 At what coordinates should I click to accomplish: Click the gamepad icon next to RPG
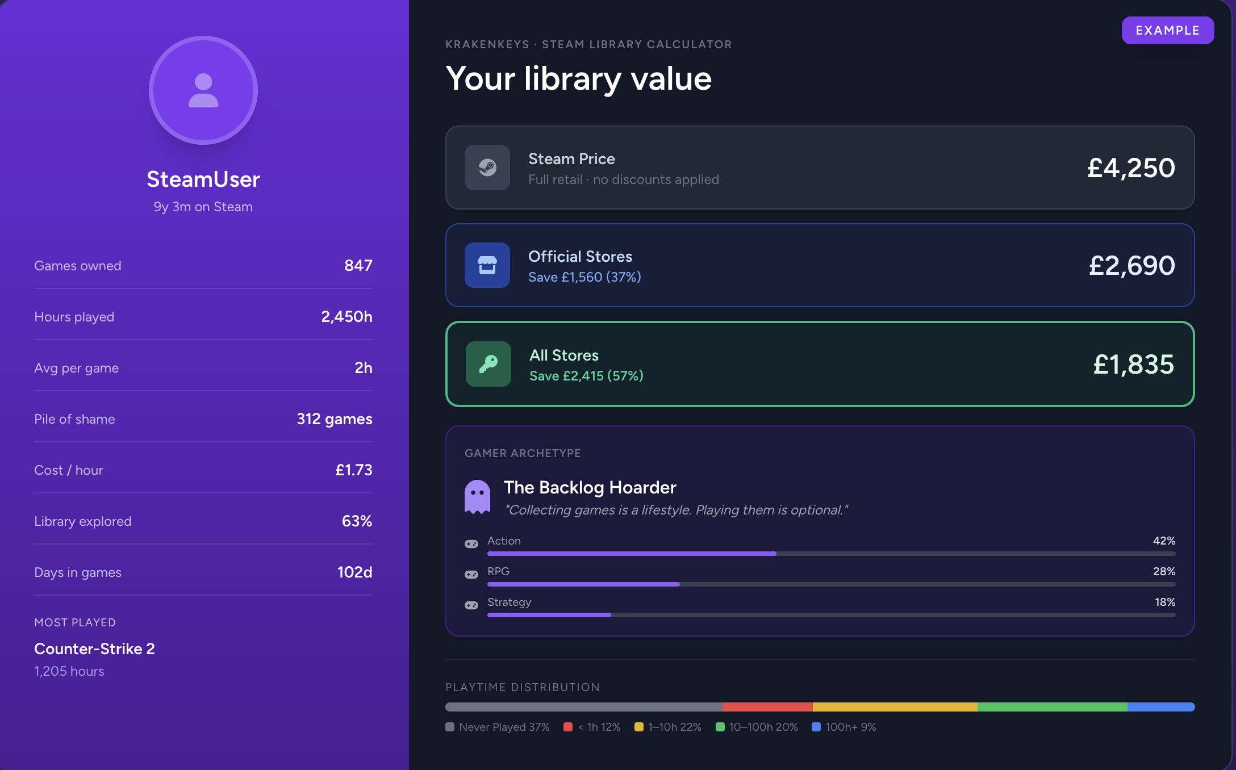pyautogui.click(x=471, y=575)
